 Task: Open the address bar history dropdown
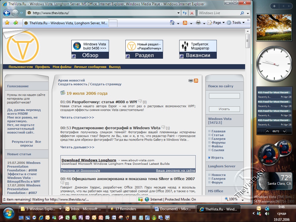(x=178, y=13)
